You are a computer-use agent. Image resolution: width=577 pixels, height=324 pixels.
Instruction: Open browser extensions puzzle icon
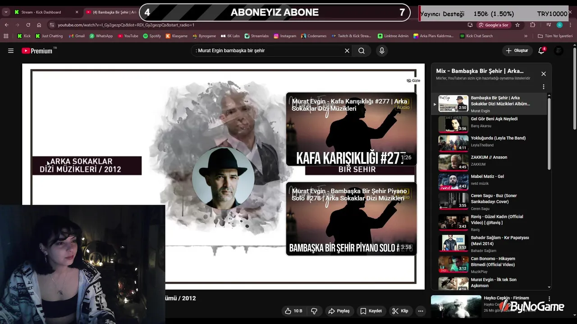533,25
